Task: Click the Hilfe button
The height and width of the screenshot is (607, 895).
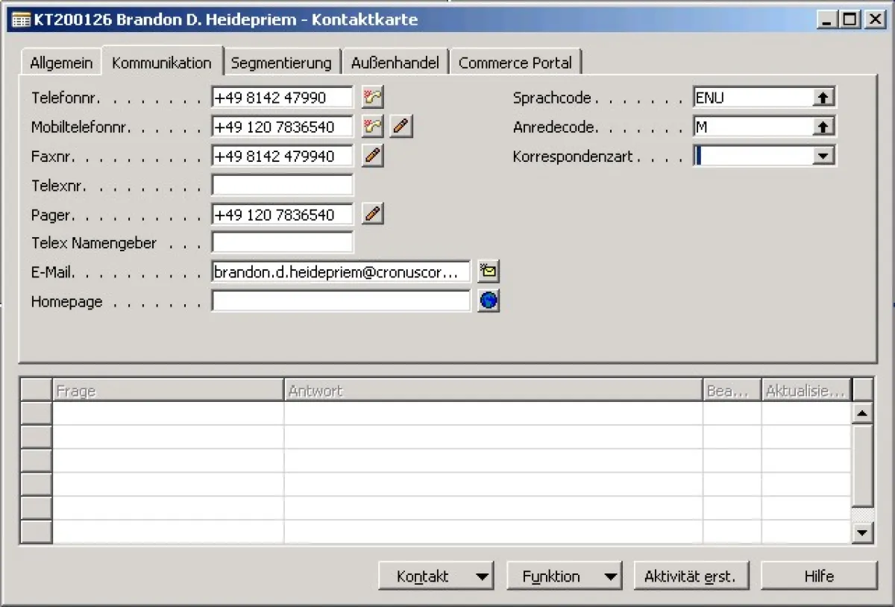Action: (819, 576)
